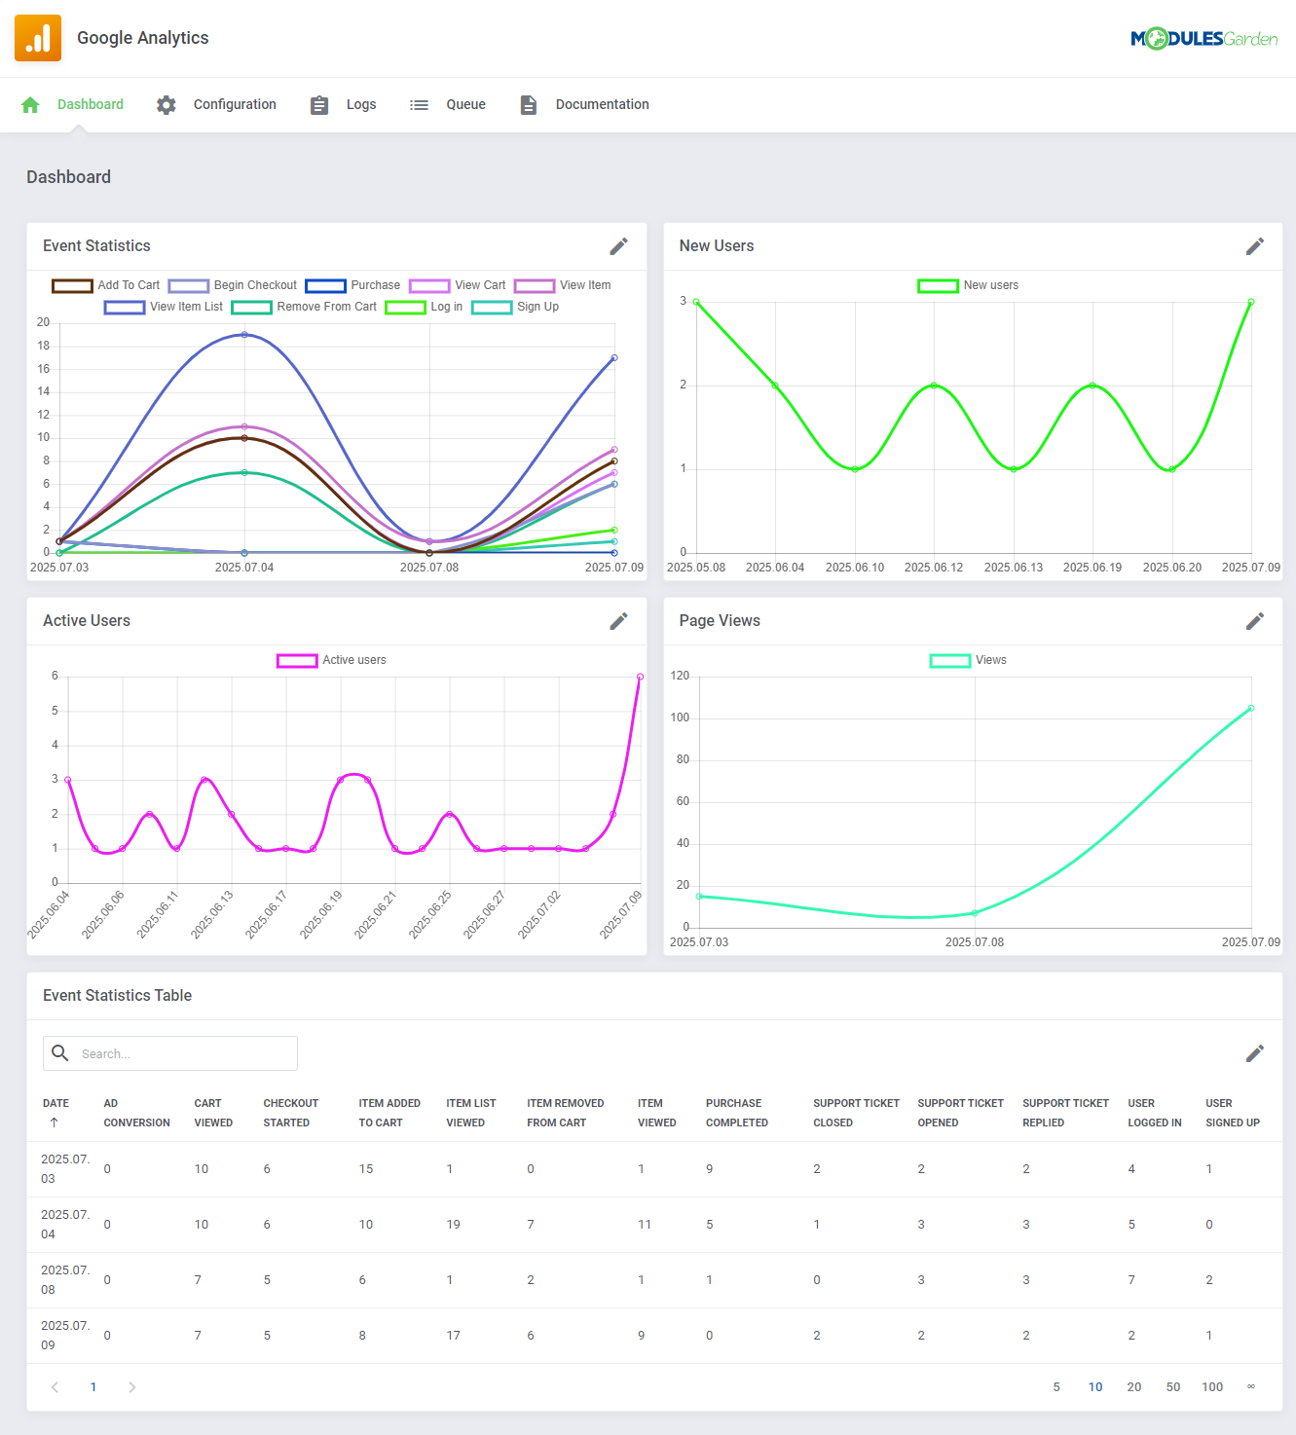Toggle the Log in legend series
The image size is (1296, 1435).
coord(424,307)
